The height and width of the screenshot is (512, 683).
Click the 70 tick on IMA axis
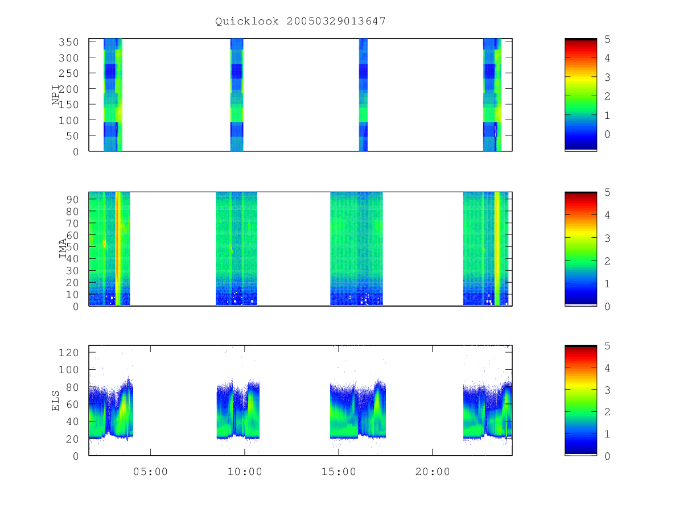pyautogui.click(x=73, y=223)
